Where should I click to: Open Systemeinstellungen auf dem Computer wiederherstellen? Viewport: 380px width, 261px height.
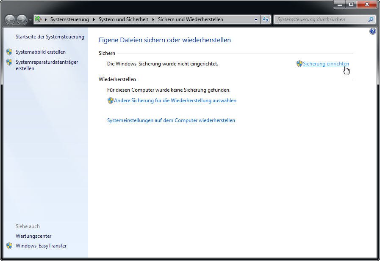[171, 120]
